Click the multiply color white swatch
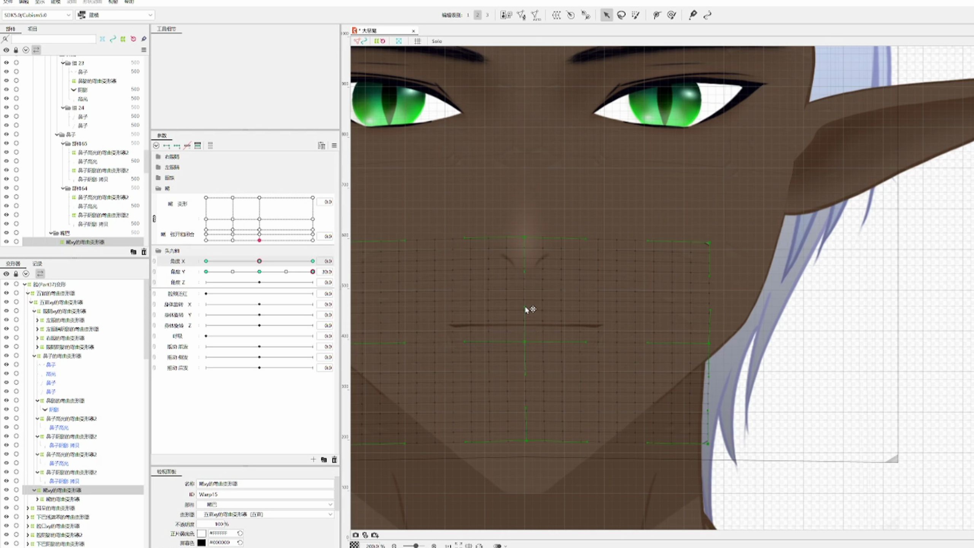 click(201, 533)
